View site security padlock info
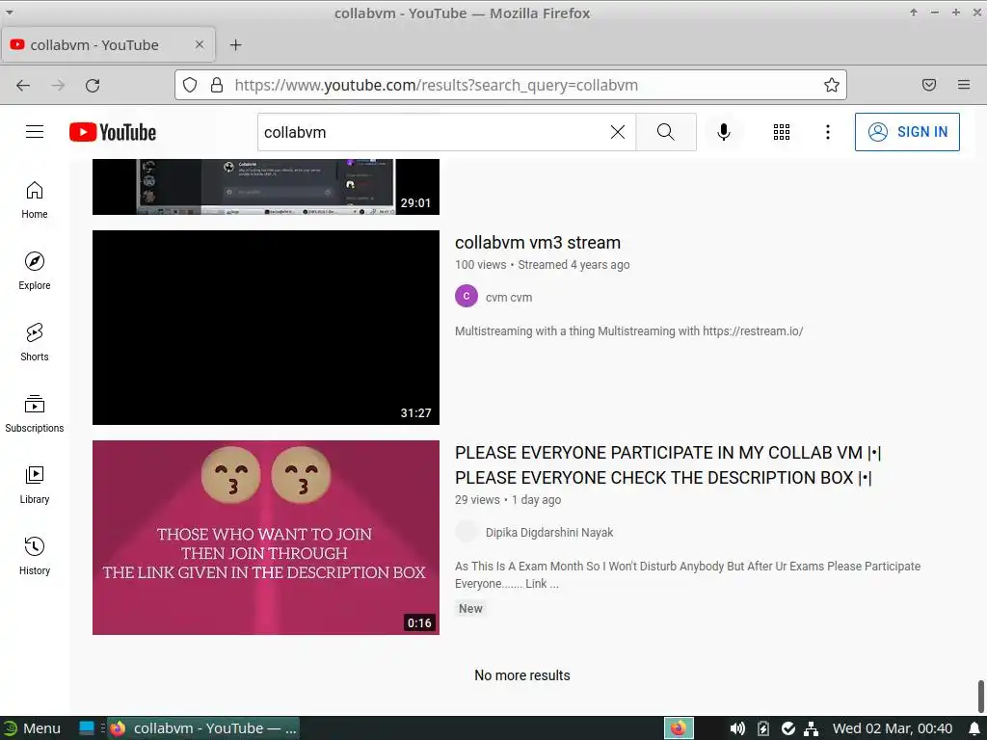Screen dimensions: 987x740 click(x=217, y=85)
